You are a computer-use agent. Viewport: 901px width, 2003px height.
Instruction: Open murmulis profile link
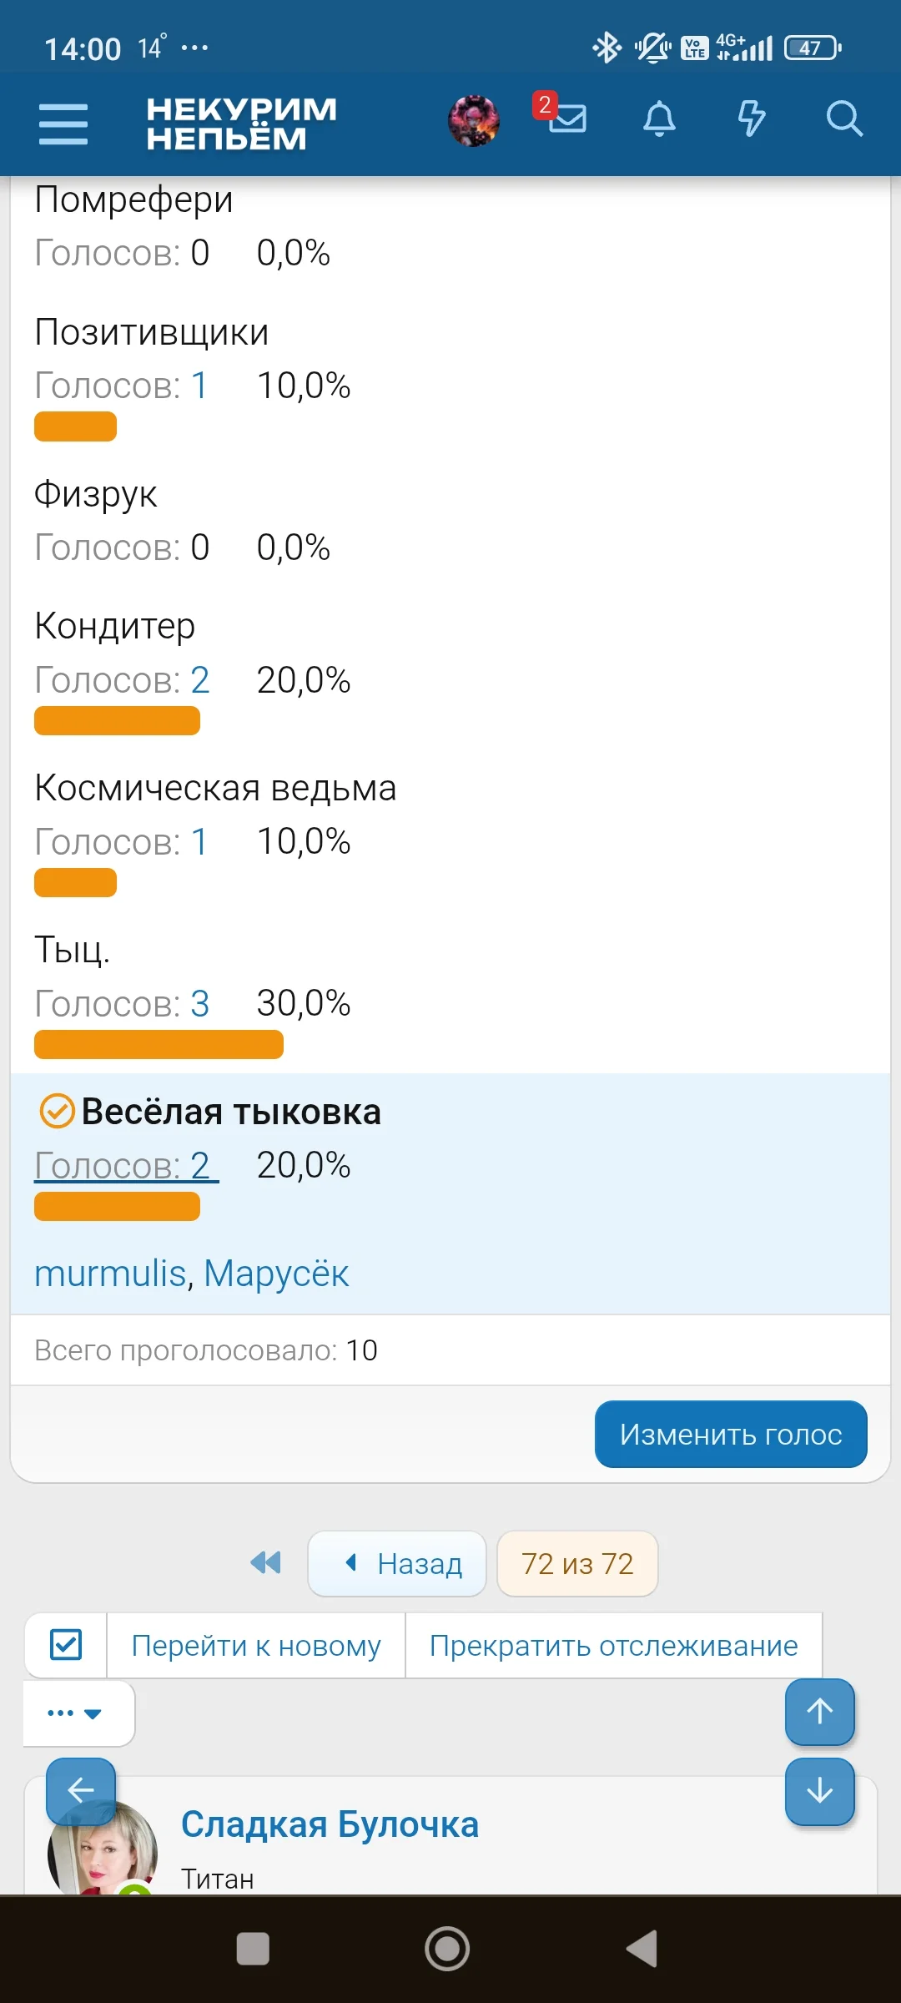(x=110, y=1273)
